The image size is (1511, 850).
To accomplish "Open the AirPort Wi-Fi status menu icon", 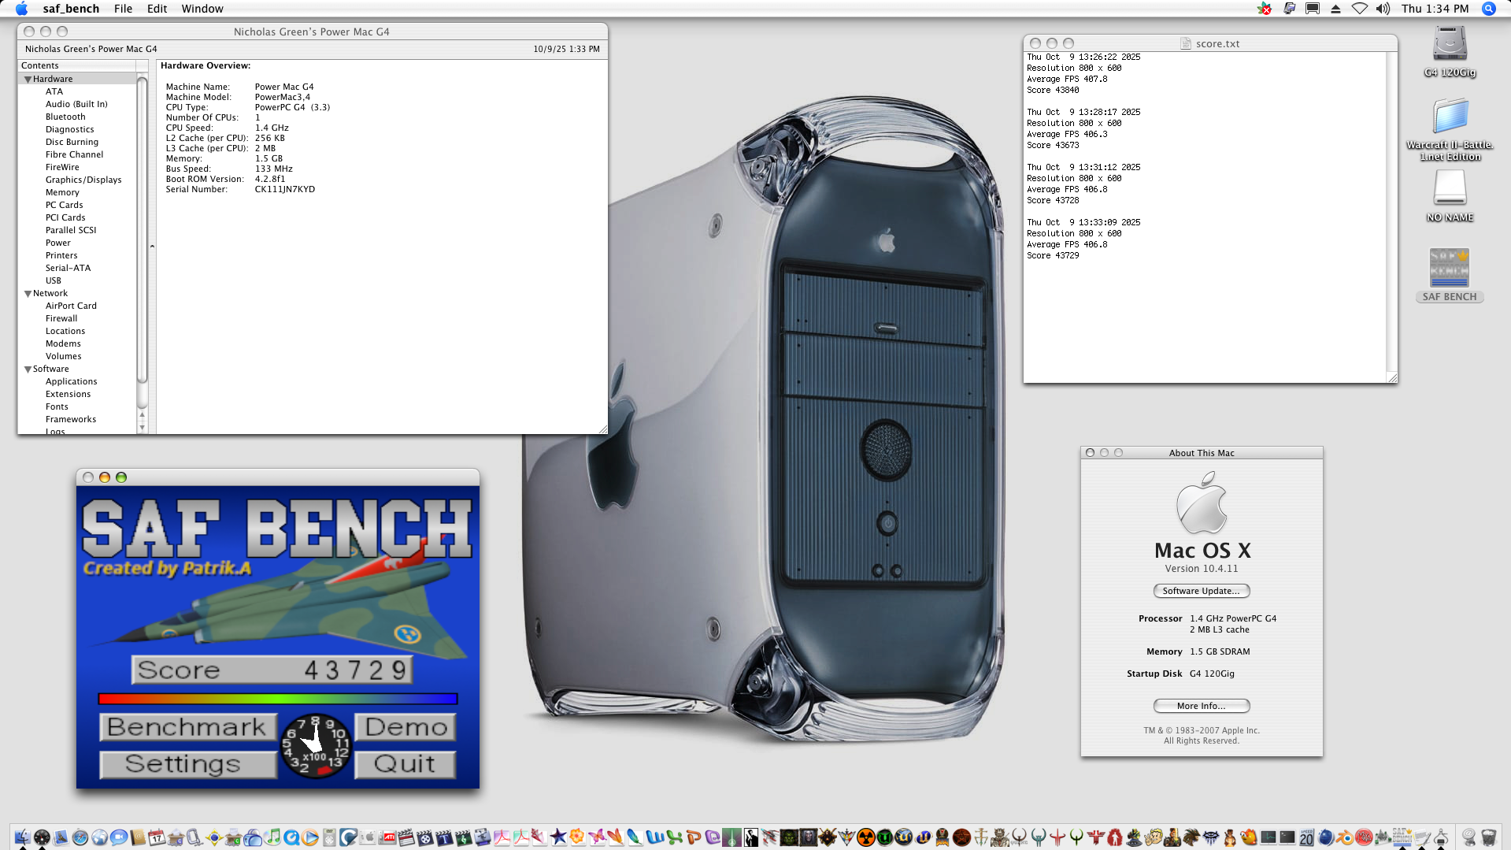I will coord(1359,9).
